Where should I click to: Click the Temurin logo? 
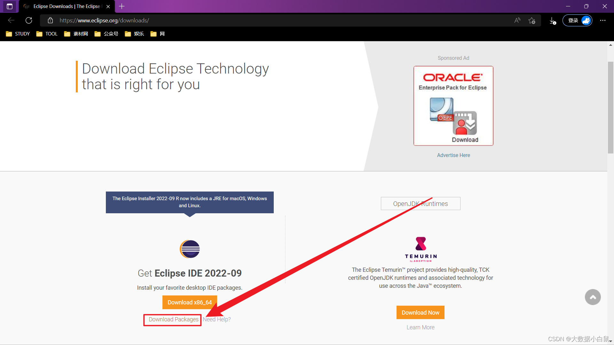pos(421,249)
